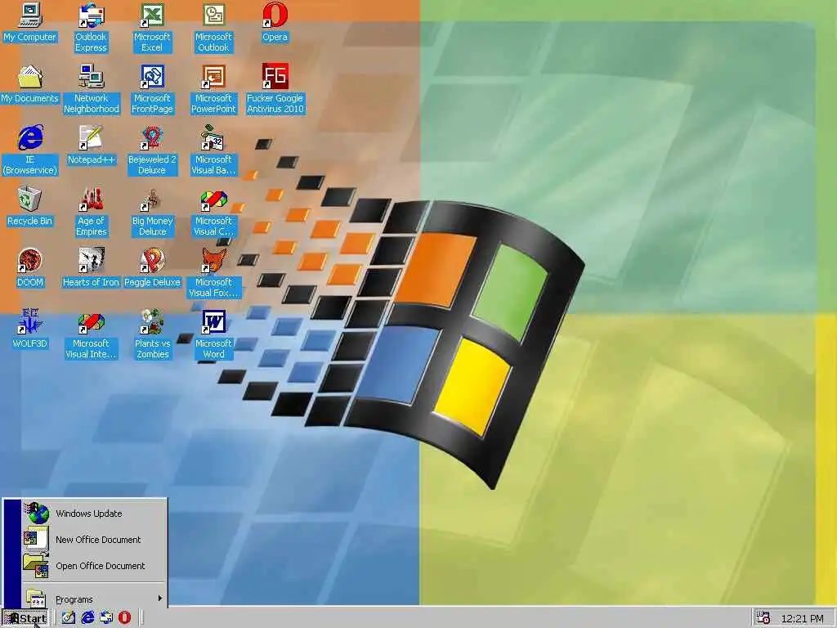The image size is (837, 628).
Task: Open the Programs submenu in Start menu
Action: 94,599
